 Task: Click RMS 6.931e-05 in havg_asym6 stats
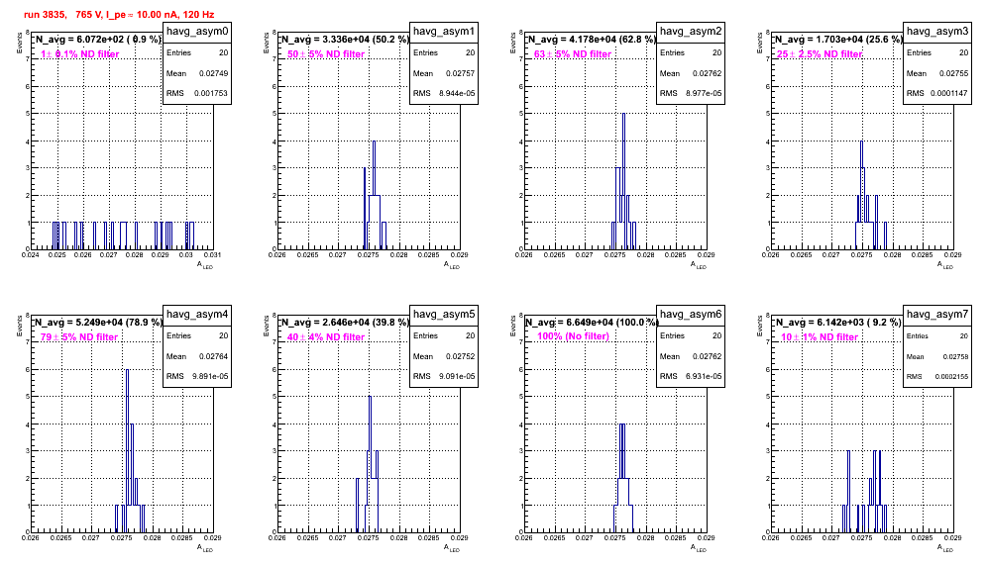coord(691,377)
